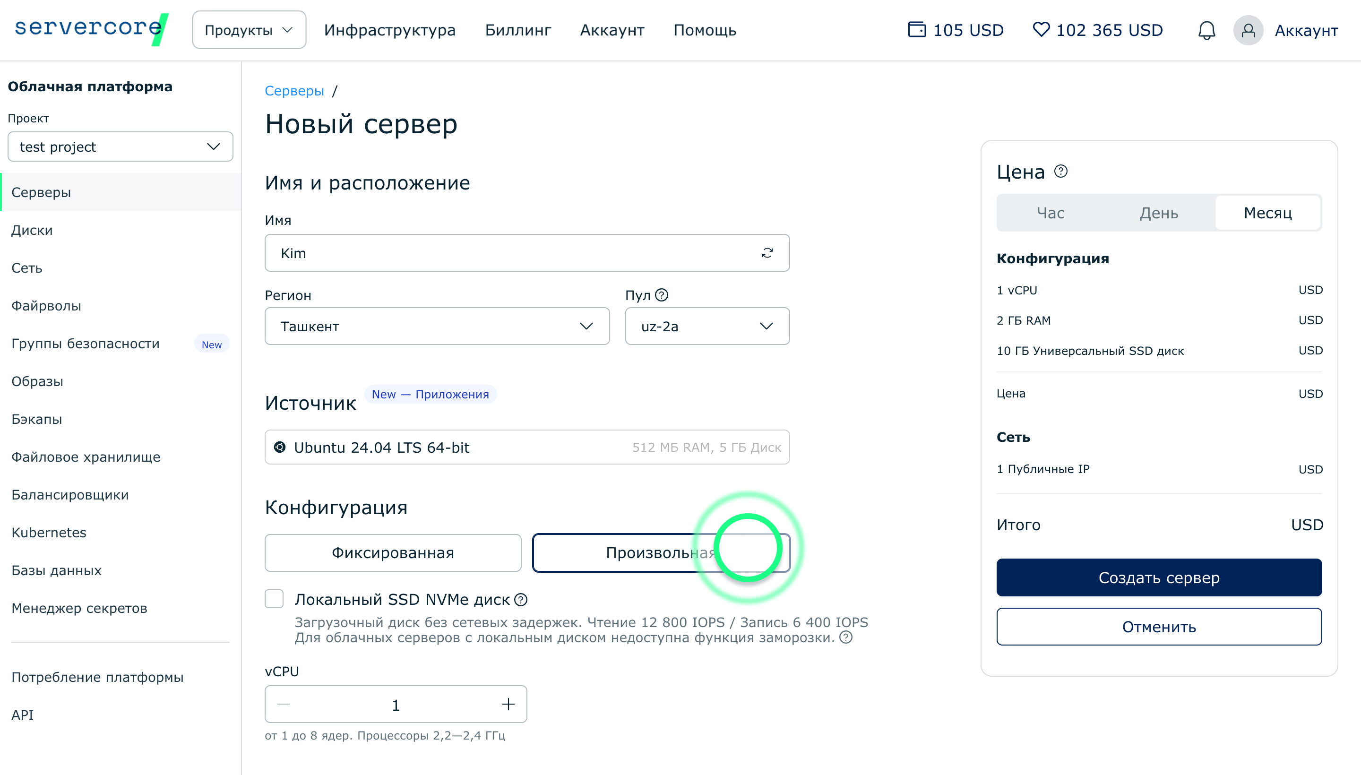This screenshot has width=1361, height=775.
Task: Open the notifications bell
Action: pos(1206,30)
